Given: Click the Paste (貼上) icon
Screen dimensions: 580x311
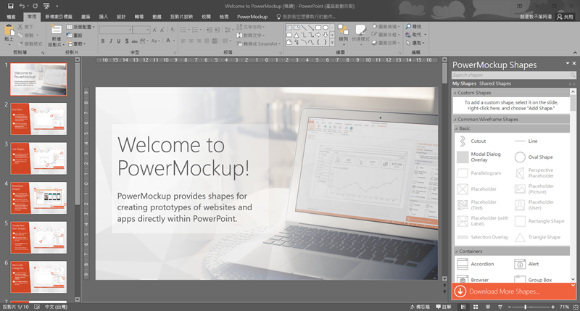Looking at the screenshot, I should point(9,32).
